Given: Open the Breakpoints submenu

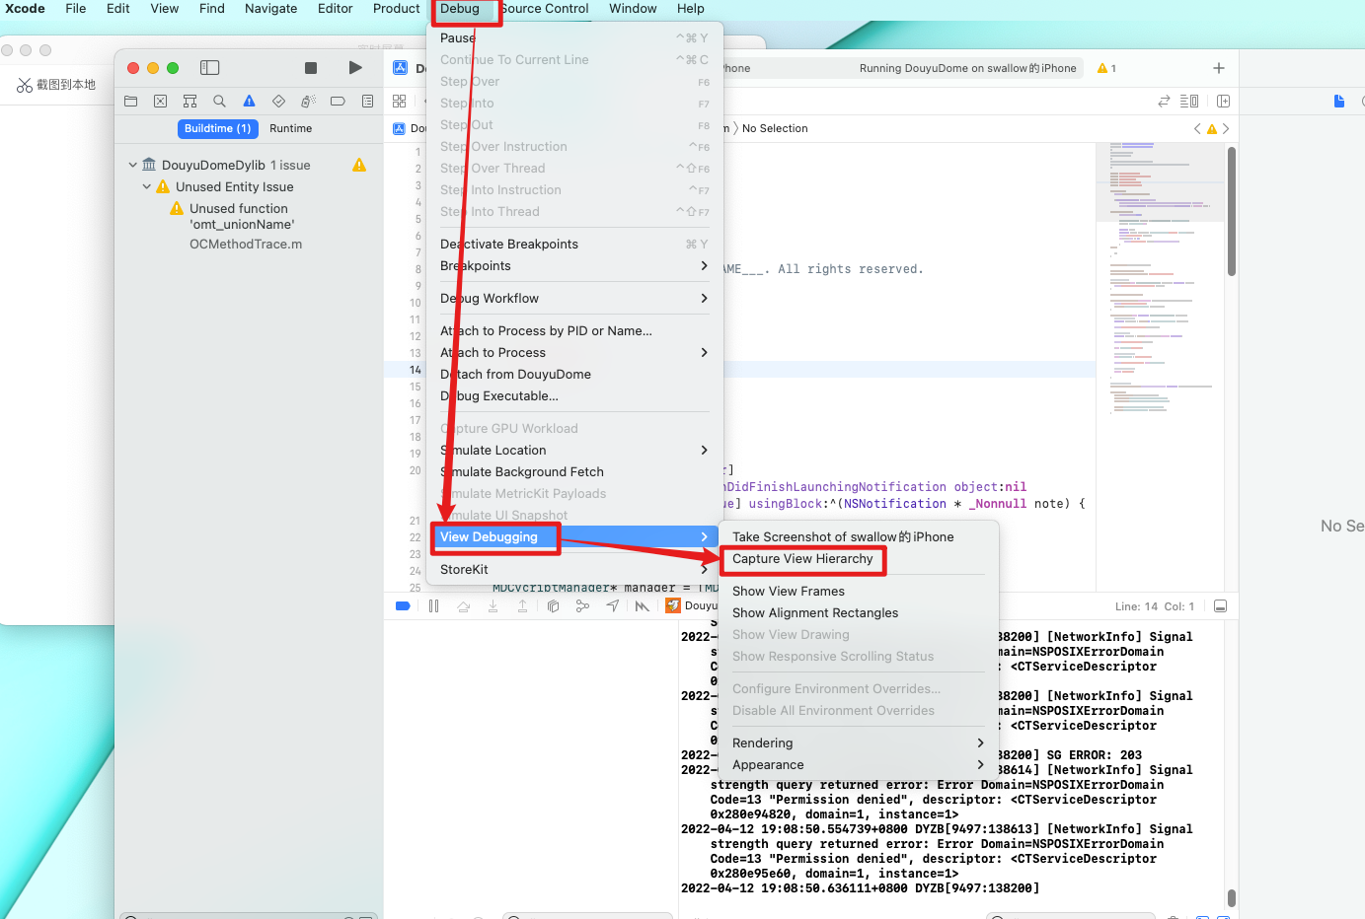Looking at the screenshot, I should (575, 266).
